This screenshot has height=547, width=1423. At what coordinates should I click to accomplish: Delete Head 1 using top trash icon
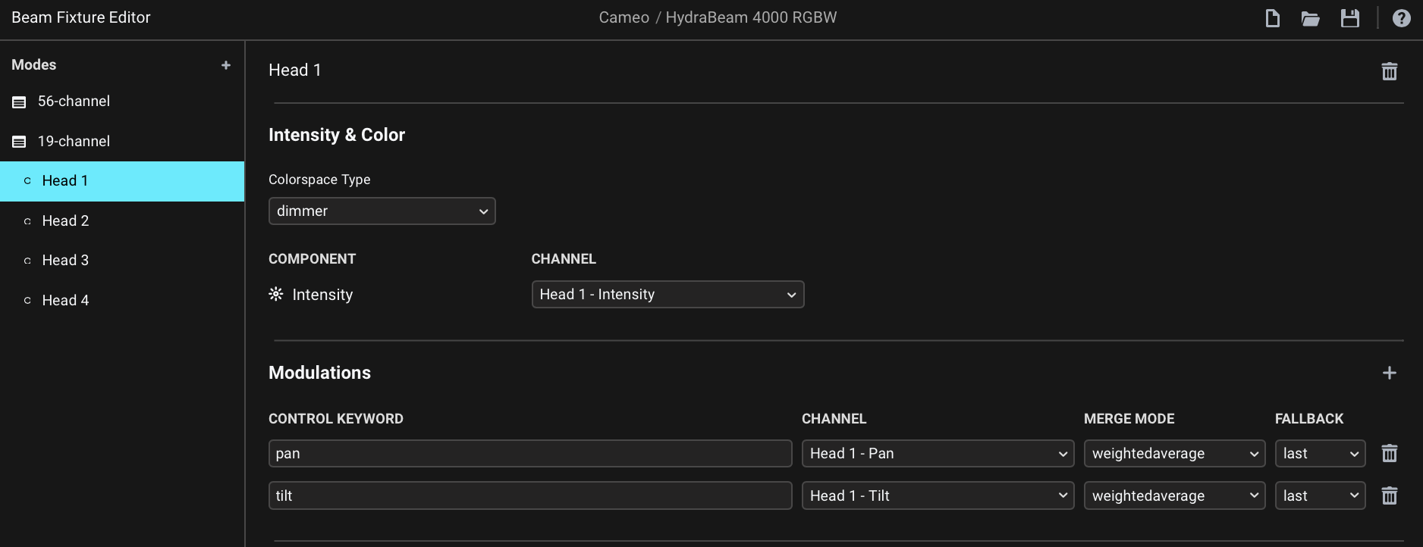[x=1389, y=71]
